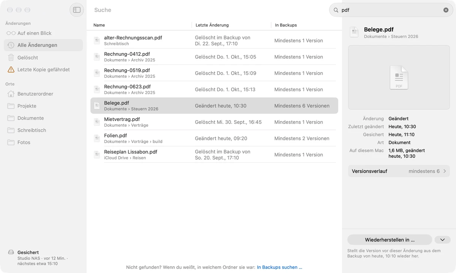Toggle the sidebar visibility button

77,10
